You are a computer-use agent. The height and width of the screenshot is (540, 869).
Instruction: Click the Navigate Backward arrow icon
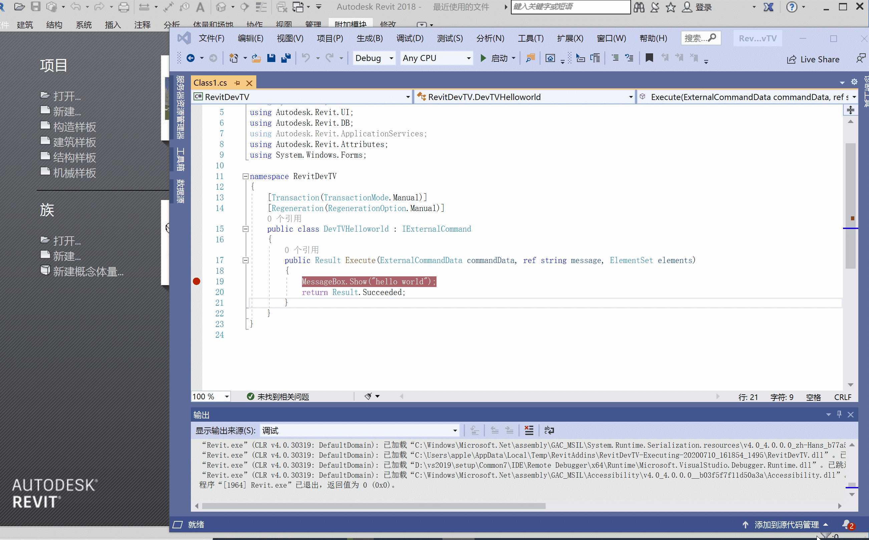[x=191, y=58]
